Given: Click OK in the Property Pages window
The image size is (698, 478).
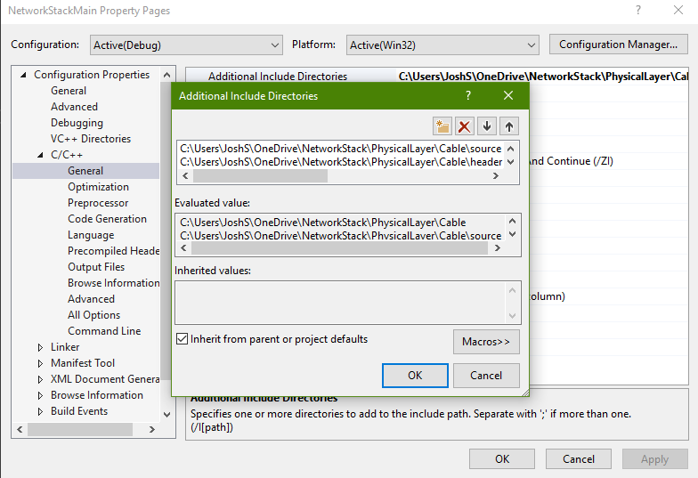Looking at the screenshot, I should click(x=502, y=459).
